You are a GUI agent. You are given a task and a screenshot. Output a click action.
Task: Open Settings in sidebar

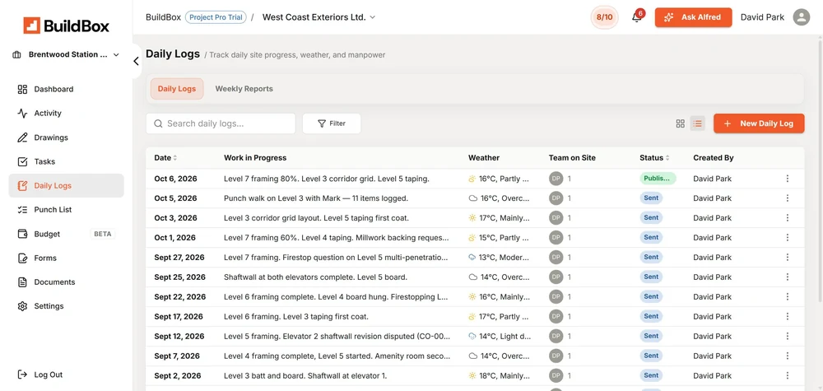66,306
